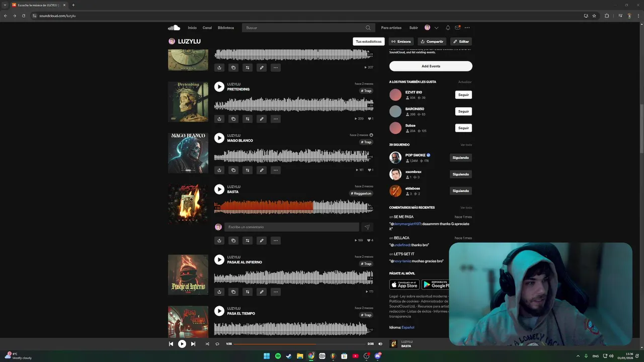The image size is (644, 362).
Task: Open more options for MAGO BLANCO
Action: click(x=276, y=170)
